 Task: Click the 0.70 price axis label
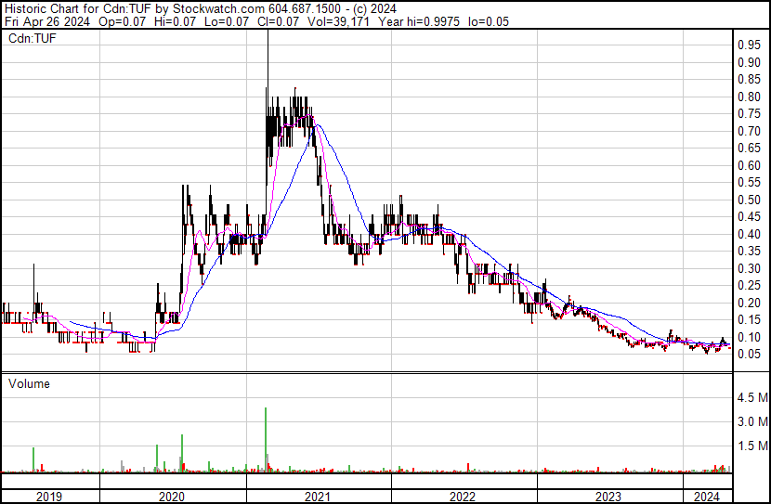[749, 131]
